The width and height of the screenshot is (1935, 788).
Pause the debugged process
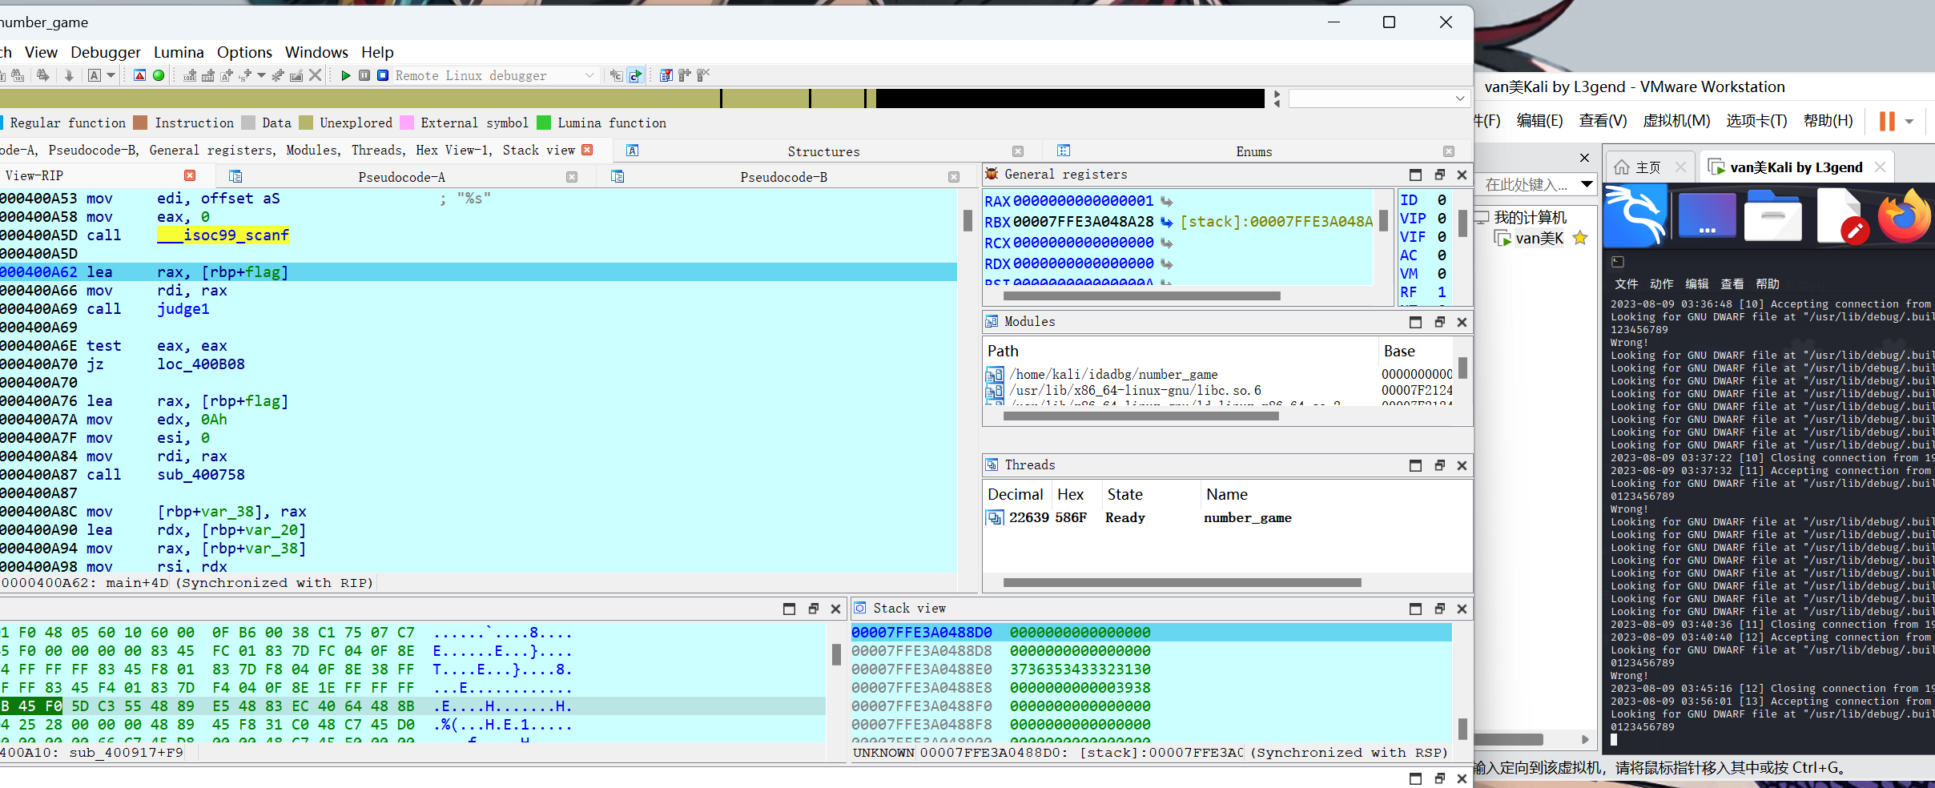[x=364, y=75]
